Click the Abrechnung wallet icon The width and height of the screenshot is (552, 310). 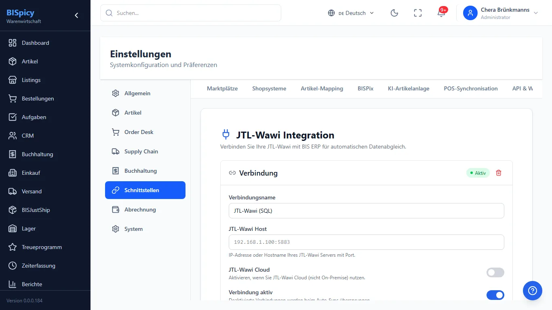[116, 209]
